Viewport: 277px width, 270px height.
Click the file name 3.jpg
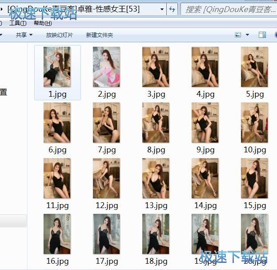[x=156, y=94]
